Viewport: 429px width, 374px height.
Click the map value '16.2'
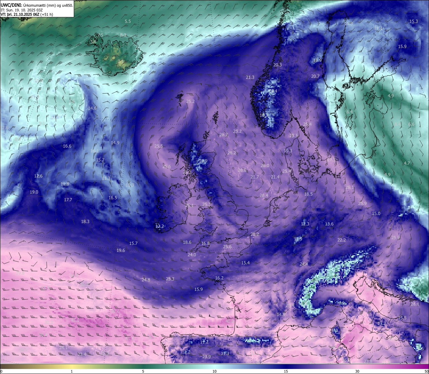point(219,278)
